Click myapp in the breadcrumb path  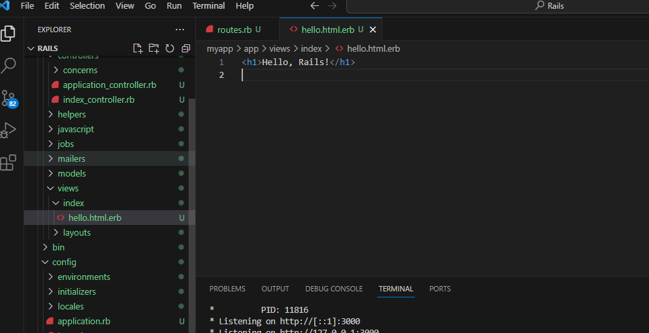click(219, 49)
